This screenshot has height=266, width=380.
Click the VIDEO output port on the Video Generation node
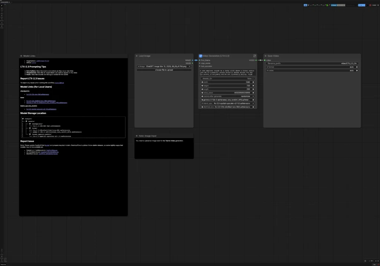pos(256,60)
